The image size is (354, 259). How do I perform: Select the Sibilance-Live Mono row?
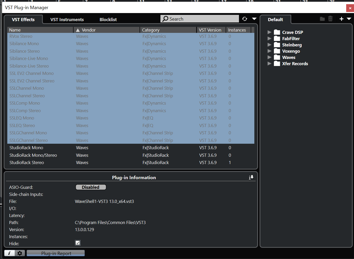131,58
